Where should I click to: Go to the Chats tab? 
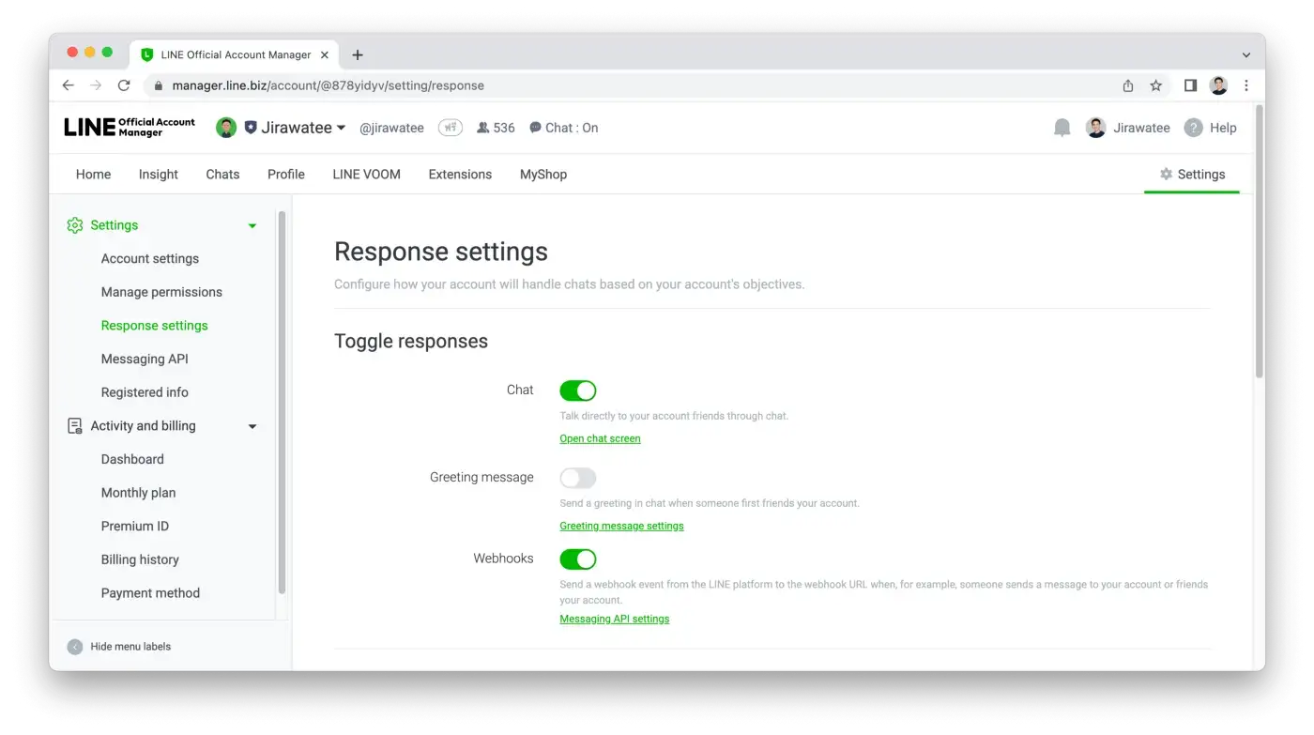click(222, 174)
